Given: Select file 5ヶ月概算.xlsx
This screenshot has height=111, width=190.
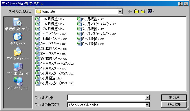Looking at the screenshot, I should 49,78.
